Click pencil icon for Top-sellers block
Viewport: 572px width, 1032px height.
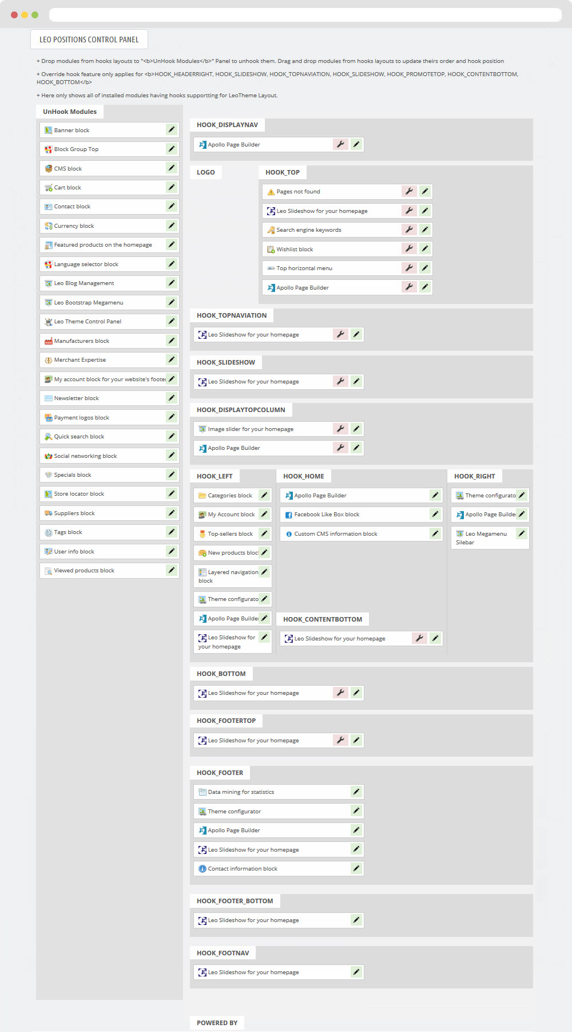[264, 533]
